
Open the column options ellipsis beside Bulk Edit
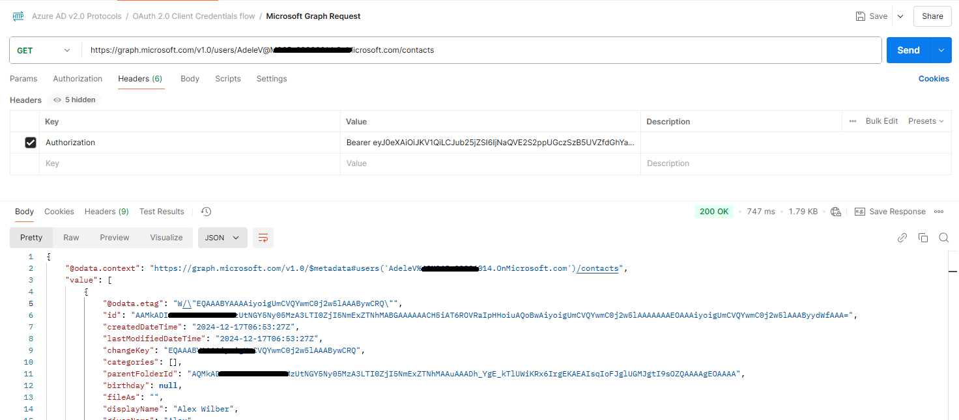(853, 121)
